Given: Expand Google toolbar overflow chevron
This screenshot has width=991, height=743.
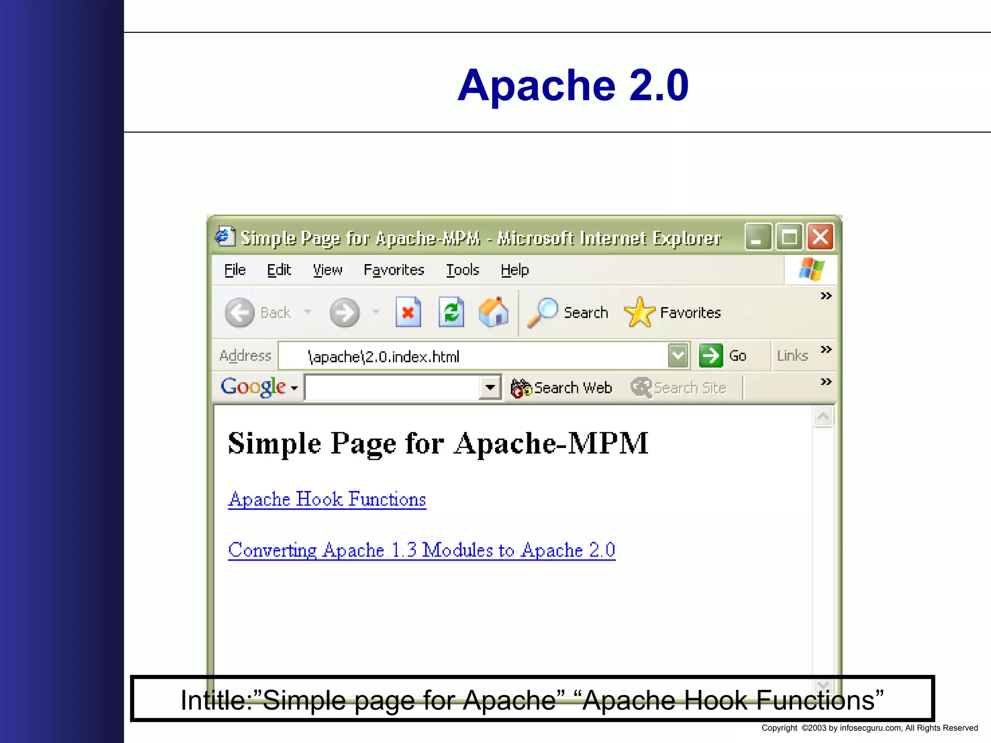Looking at the screenshot, I should click(x=826, y=382).
